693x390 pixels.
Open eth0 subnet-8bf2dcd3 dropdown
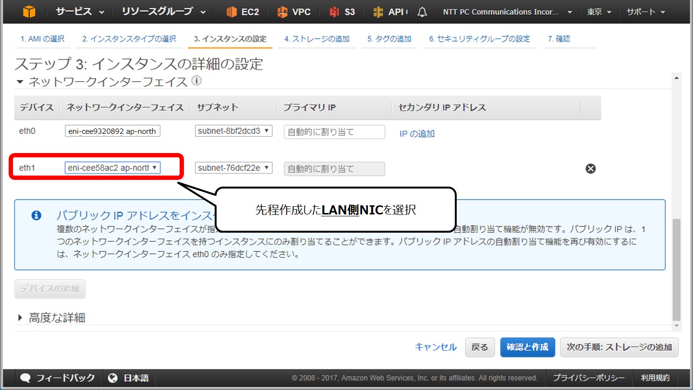pyautogui.click(x=233, y=130)
